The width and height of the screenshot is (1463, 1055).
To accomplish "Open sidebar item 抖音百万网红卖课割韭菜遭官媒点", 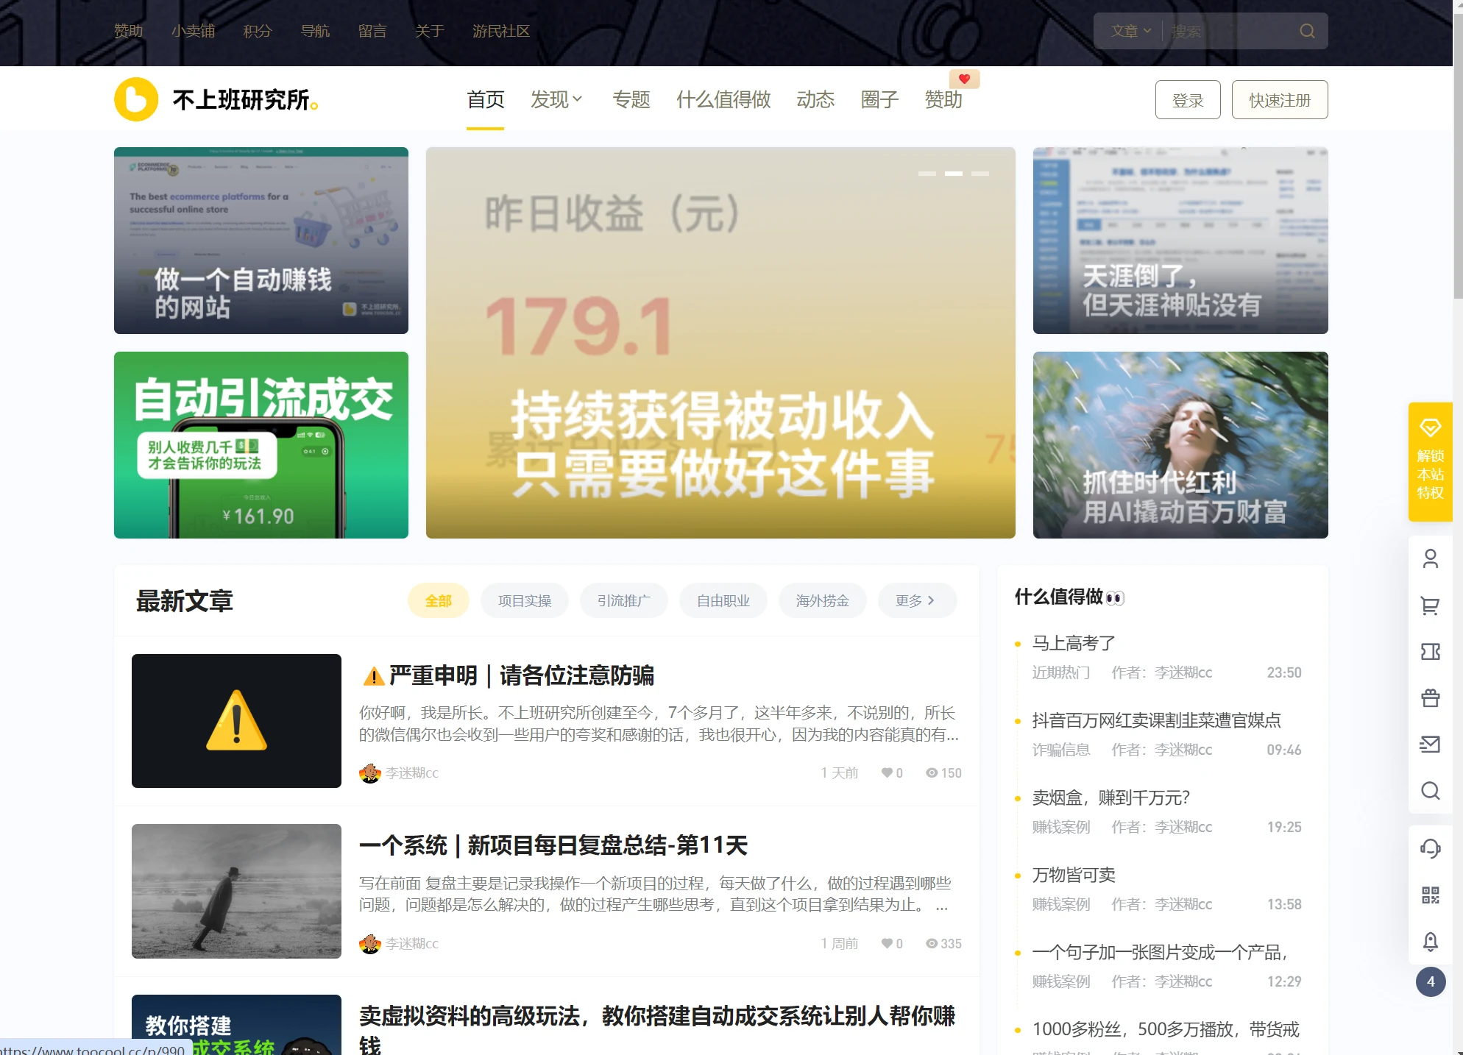I will point(1156,720).
